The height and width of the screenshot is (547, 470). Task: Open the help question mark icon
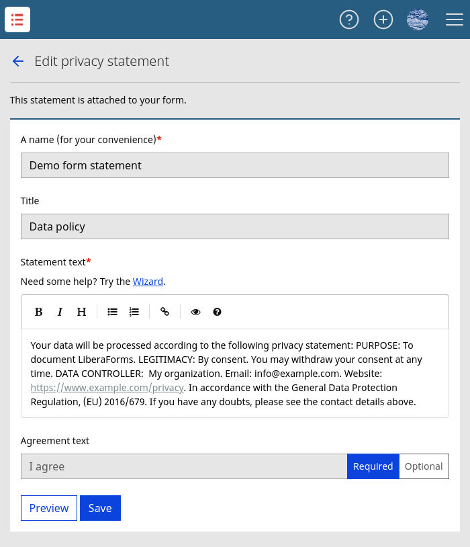click(349, 19)
